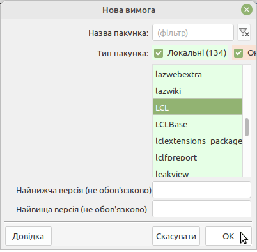Image resolution: width=257 pixels, height=252 pixels.
Task: Click scrollbar track below the thumb
Action: (247, 156)
